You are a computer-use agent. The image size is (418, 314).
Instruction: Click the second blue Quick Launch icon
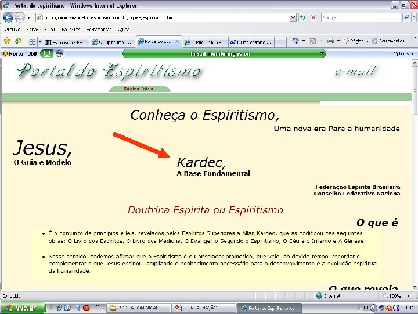(67, 308)
